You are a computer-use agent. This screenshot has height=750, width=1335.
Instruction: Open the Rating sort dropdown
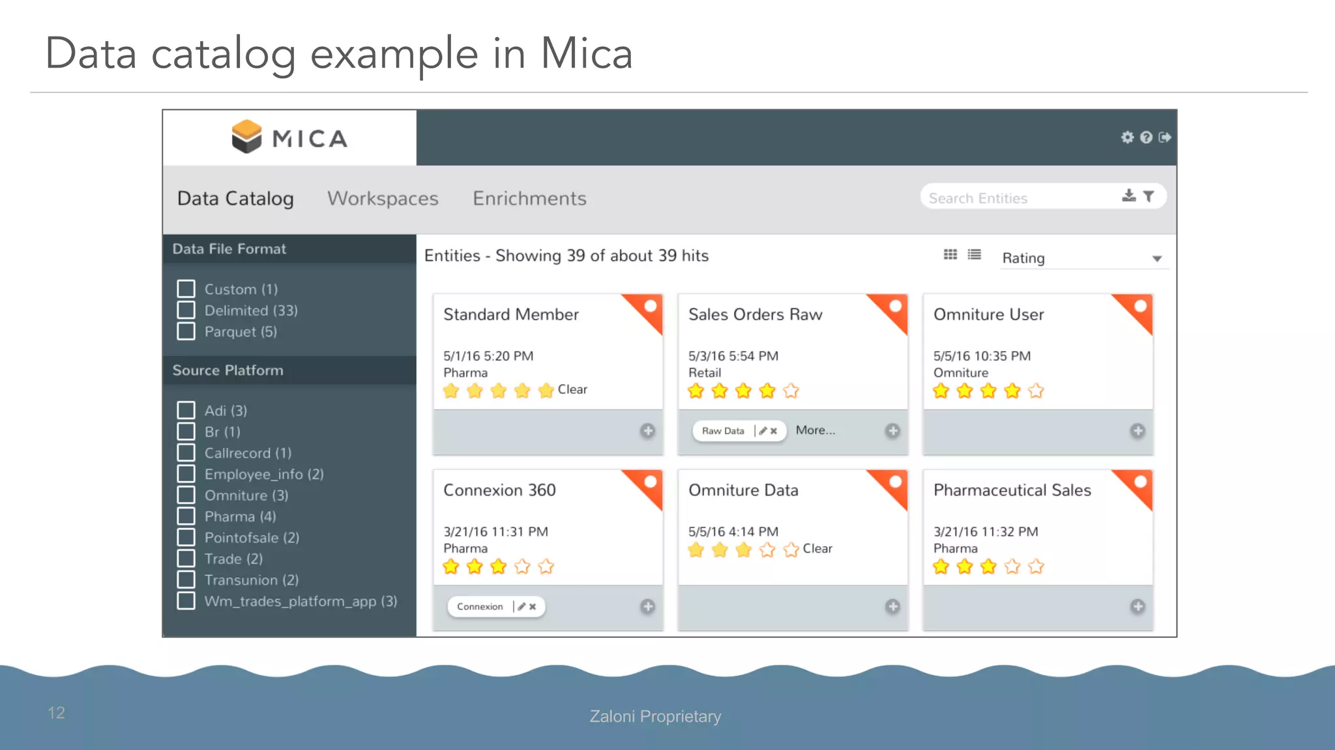pos(1084,258)
